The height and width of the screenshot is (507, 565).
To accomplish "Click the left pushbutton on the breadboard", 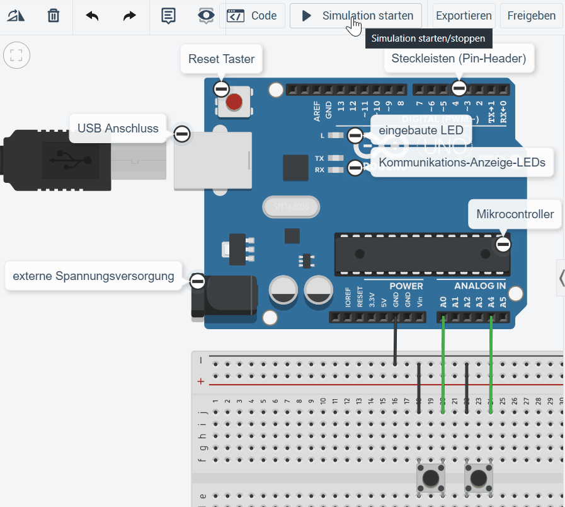I will [x=431, y=479].
